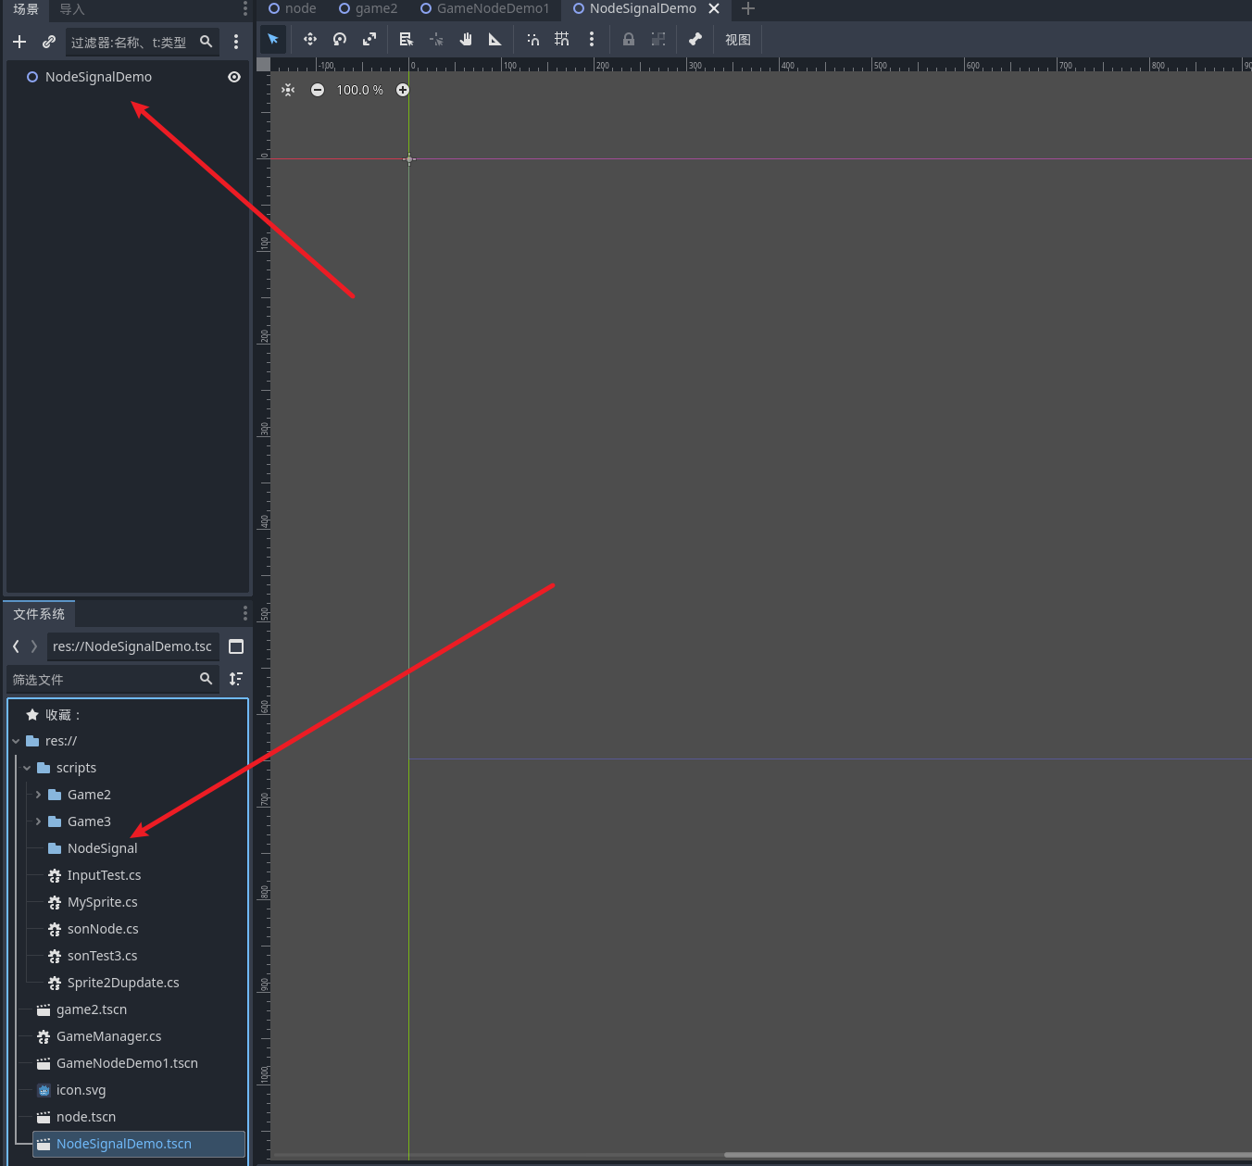Screen dimensions: 1252x1166
Task: Select the pivot point tool
Action: [x=436, y=39]
